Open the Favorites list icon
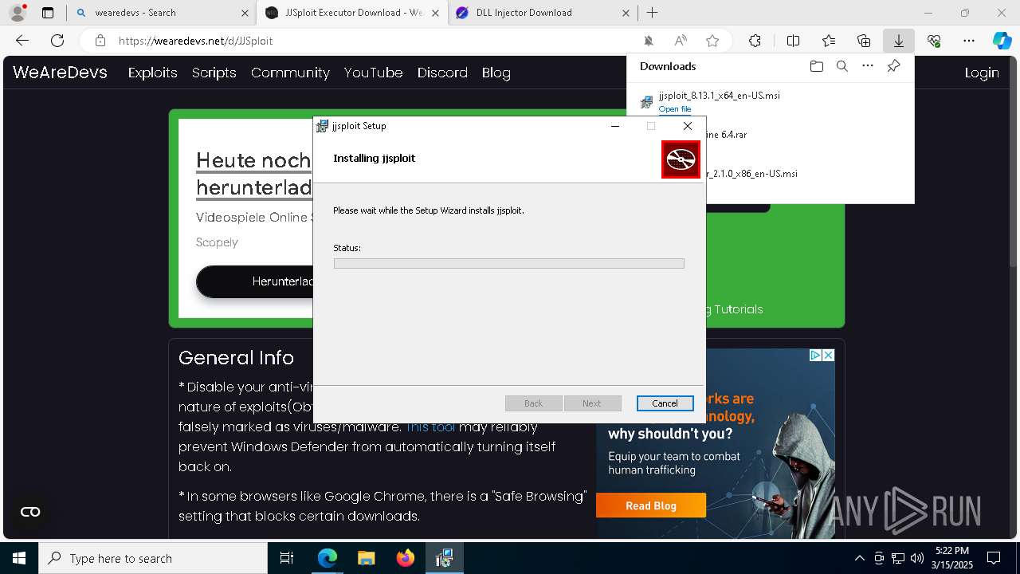This screenshot has width=1020, height=574. tap(829, 41)
